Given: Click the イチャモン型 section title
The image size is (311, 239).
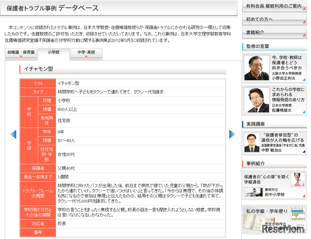Looking at the screenshot, I should coord(41,69).
